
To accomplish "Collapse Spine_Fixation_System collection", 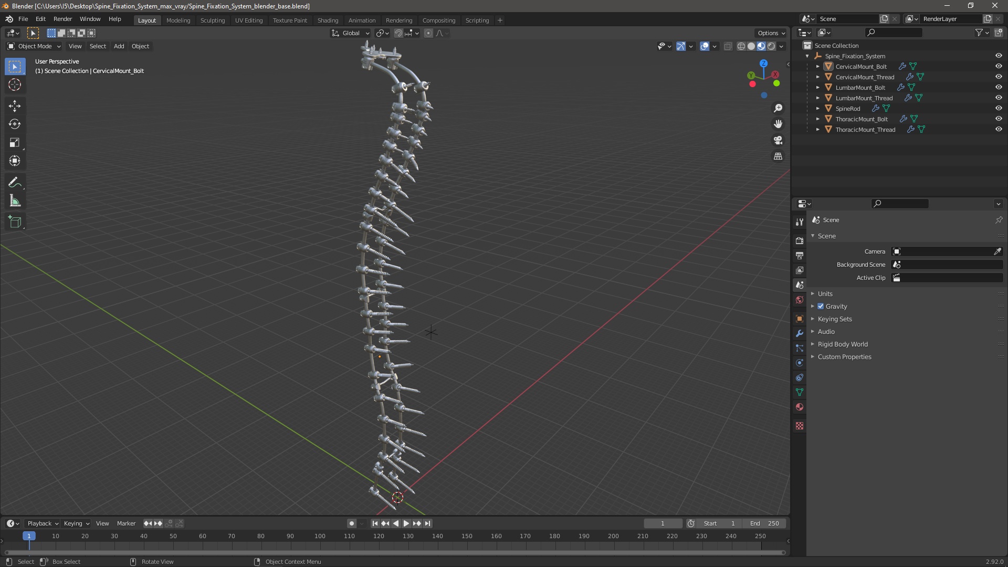I will [807, 56].
